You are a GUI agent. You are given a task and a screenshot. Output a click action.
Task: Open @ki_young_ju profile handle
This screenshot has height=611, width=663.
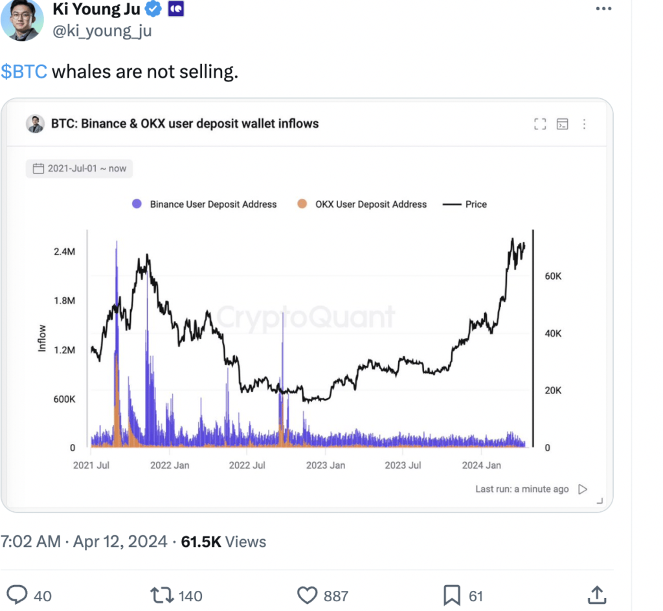(x=102, y=31)
